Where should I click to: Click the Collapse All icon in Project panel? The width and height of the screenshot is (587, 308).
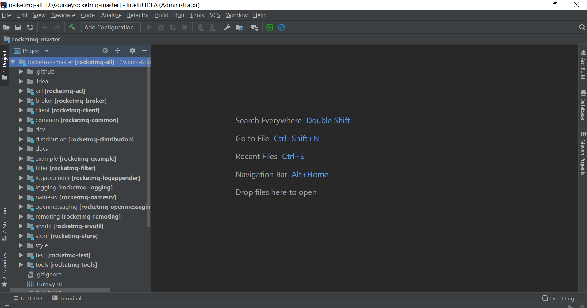[x=117, y=51]
